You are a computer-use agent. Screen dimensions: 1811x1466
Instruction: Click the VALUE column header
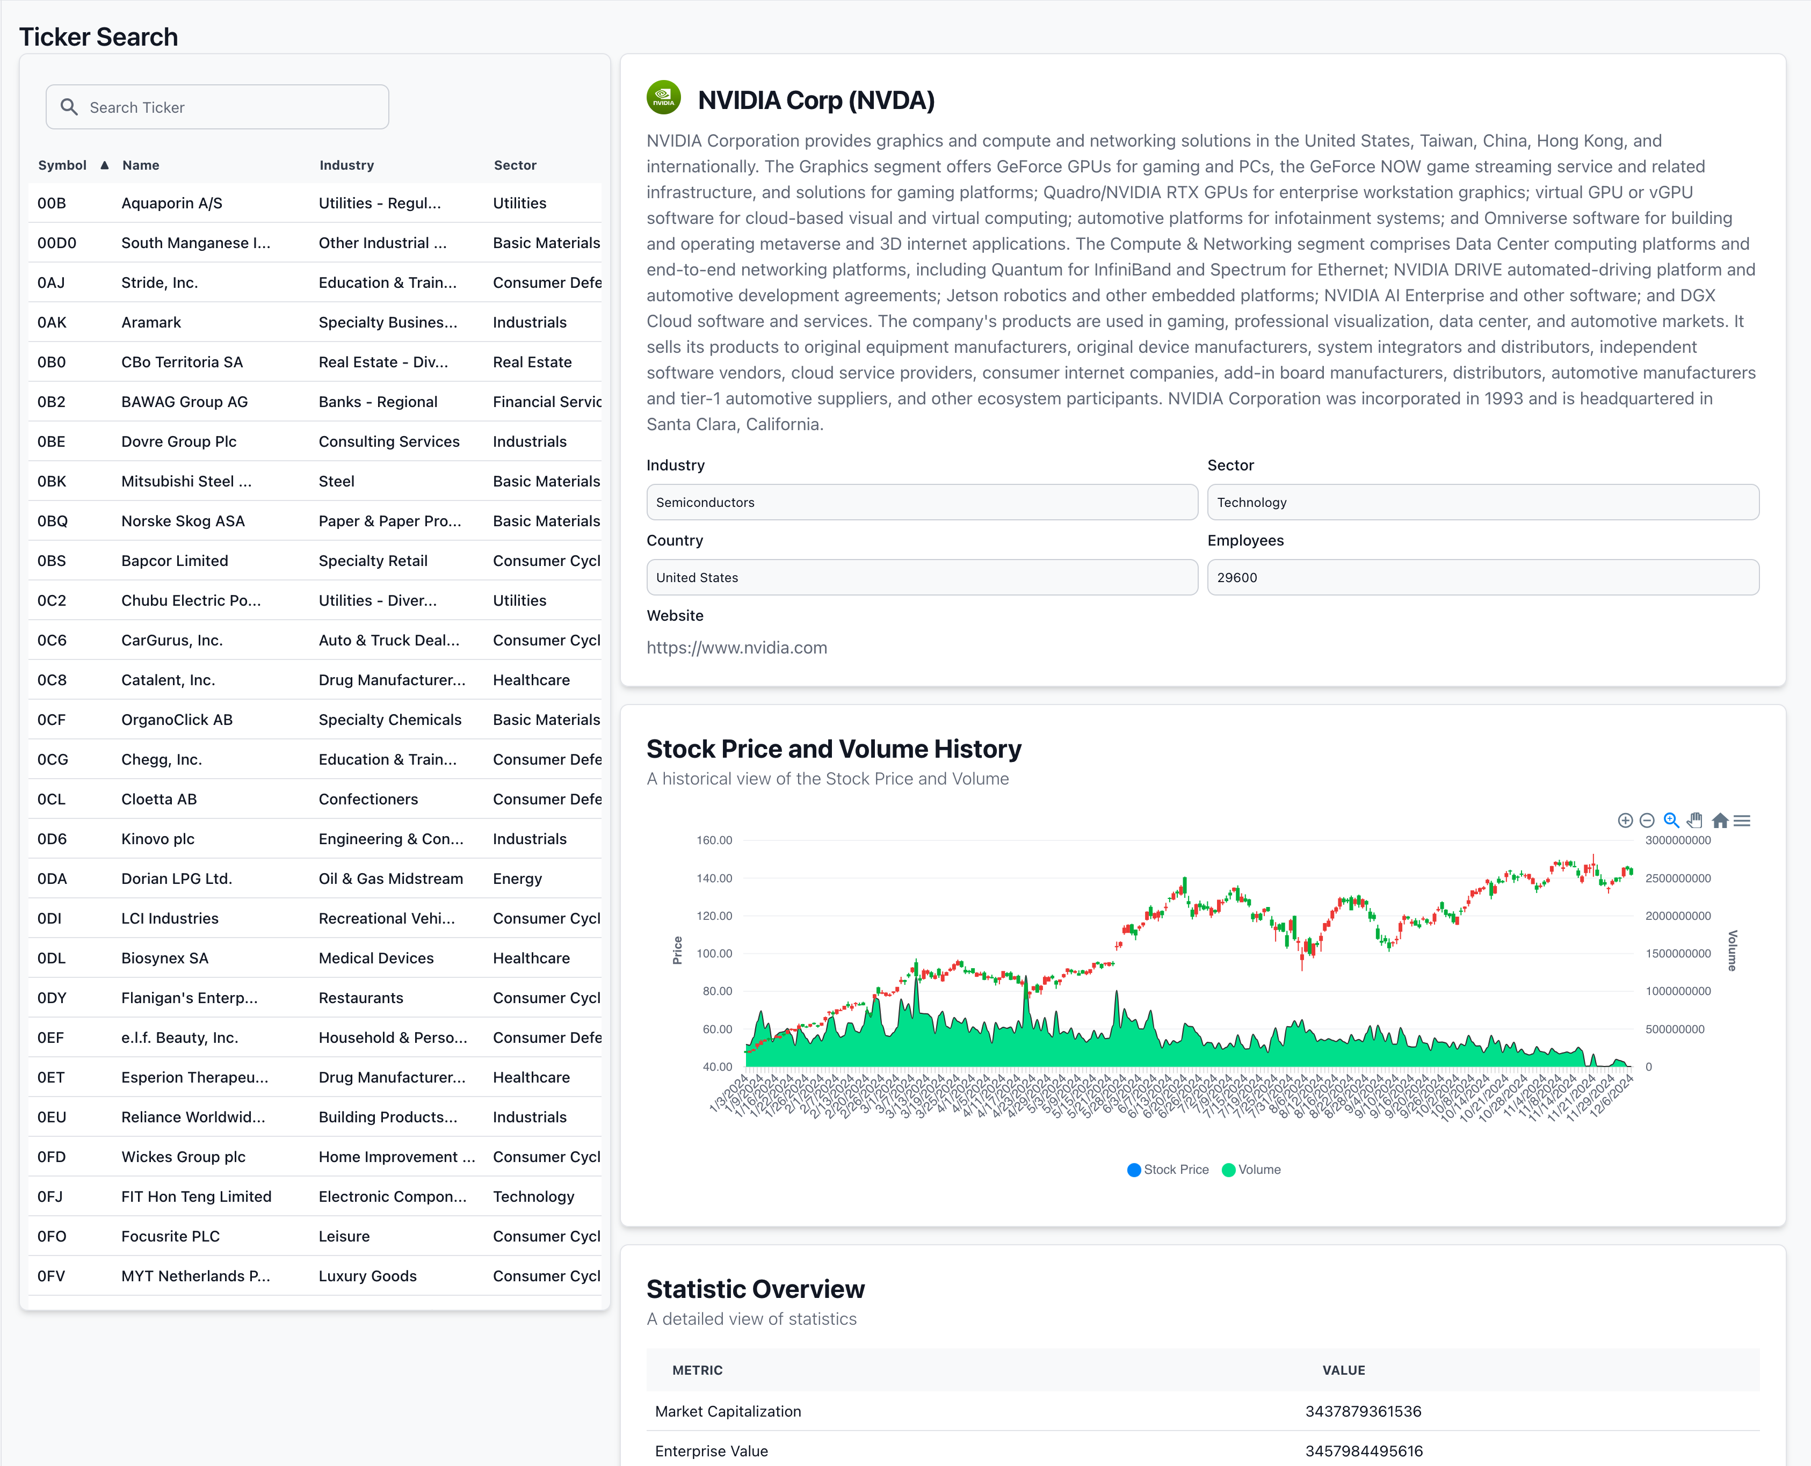1343,1370
